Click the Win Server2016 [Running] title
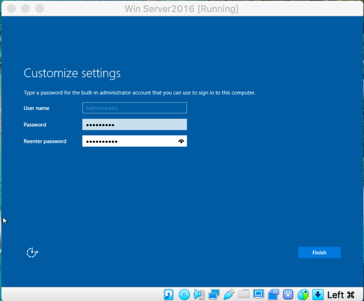 point(181,9)
